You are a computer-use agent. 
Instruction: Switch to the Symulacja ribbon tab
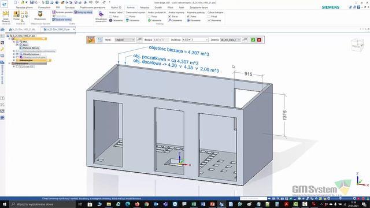pos(70,8)
